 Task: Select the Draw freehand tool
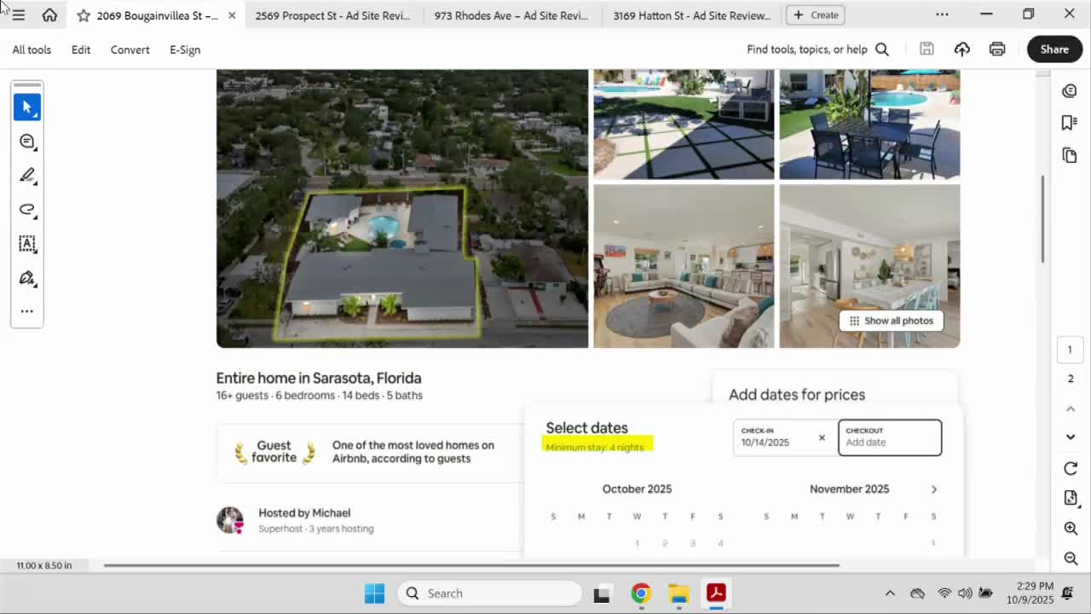click(26, 210)
